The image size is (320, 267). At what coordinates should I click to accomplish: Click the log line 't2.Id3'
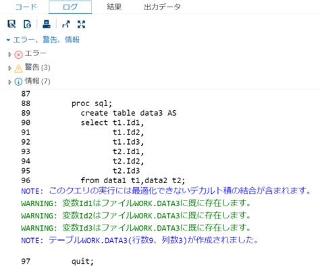coord(126,171)
